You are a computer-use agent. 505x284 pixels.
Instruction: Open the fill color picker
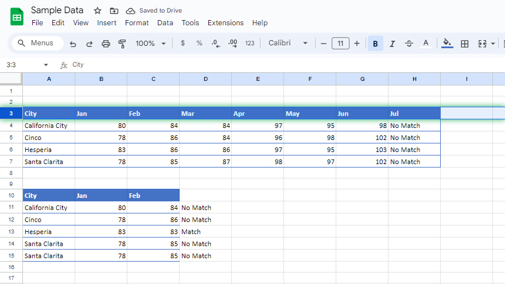pos(447,44)
